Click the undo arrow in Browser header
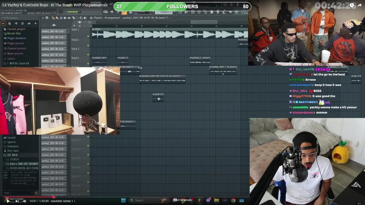 point(8,18)
